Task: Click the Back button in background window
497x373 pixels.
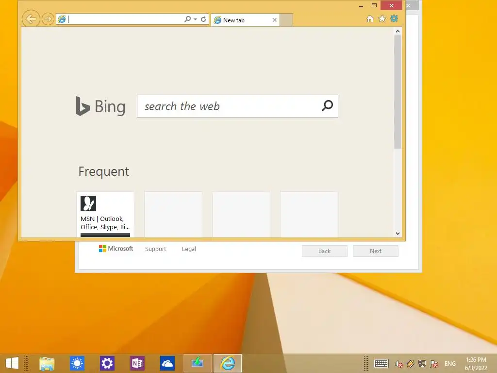Action: pos(325,251)
